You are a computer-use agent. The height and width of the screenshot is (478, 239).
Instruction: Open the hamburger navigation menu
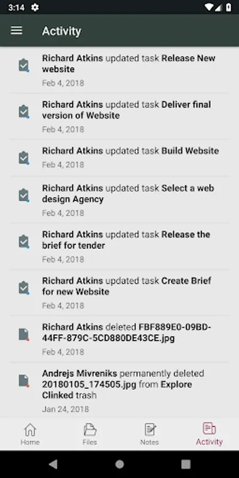point(16,30)
